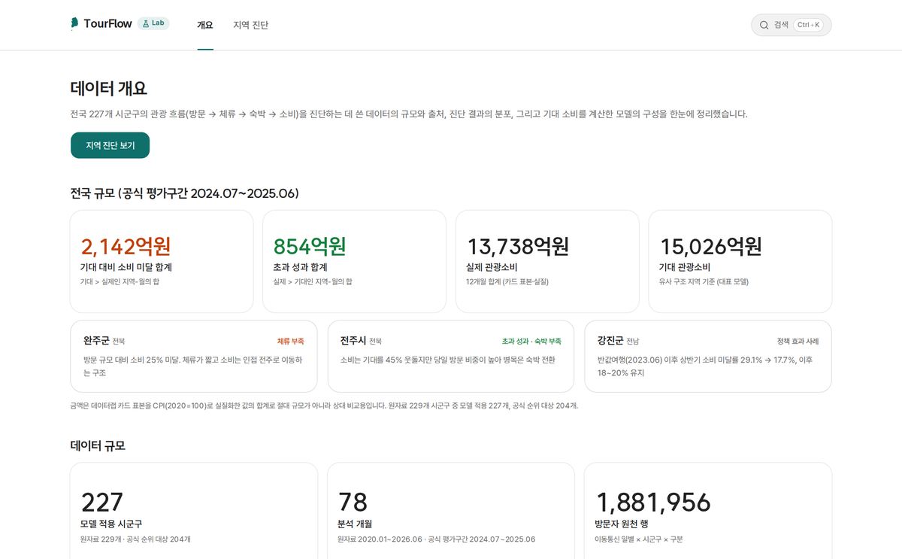902x559 pixels.
Task: Click the 검색 search field
Action: point(792,25)
